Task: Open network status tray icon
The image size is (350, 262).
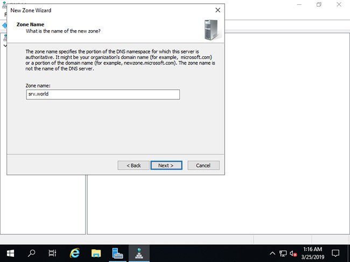Action: click(283, 253)
